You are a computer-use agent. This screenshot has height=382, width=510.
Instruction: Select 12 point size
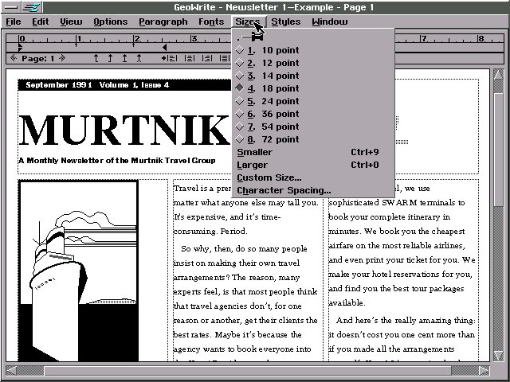coord(313,63)
